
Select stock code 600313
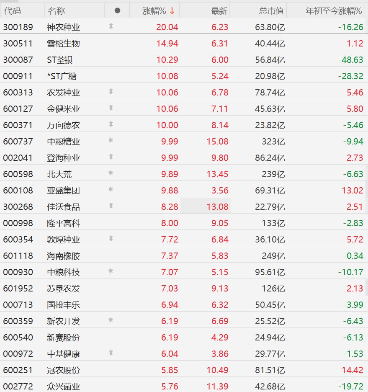[x=18, y=93]
